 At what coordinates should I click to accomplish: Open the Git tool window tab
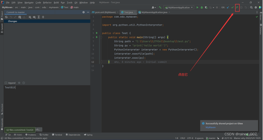point(8,135)
